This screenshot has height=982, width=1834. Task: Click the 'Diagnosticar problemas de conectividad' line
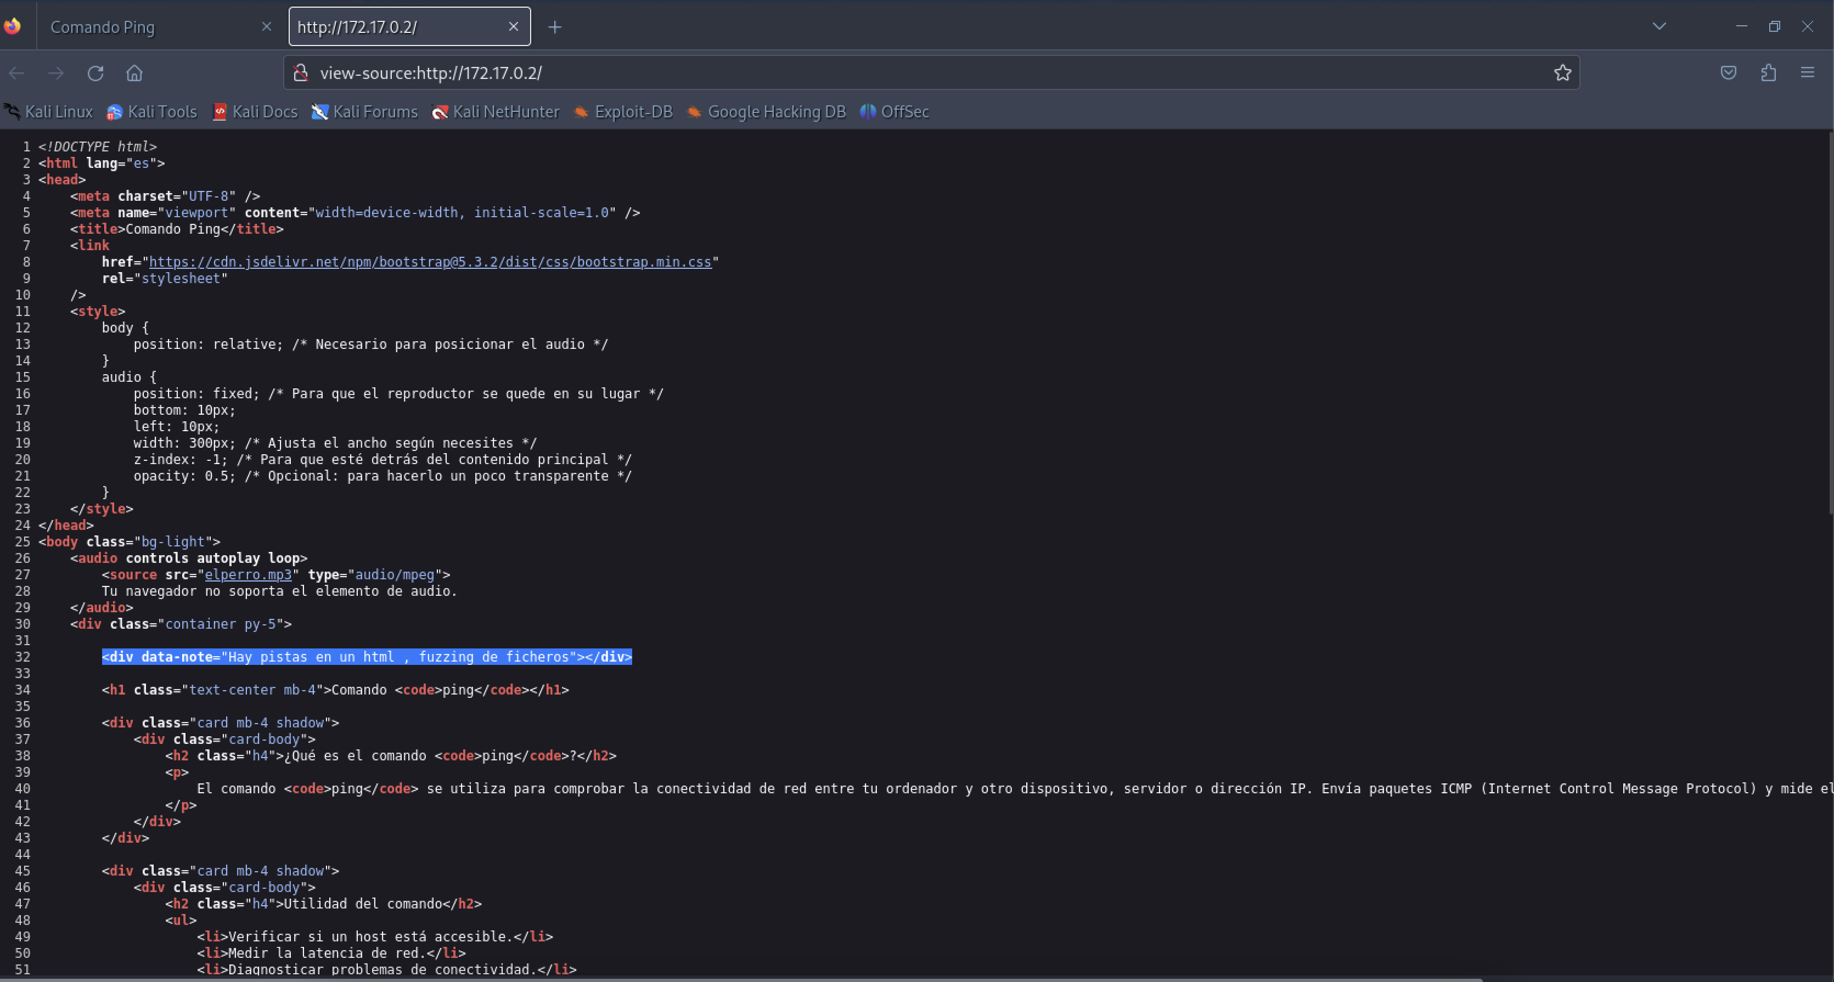tap(386, 969)
